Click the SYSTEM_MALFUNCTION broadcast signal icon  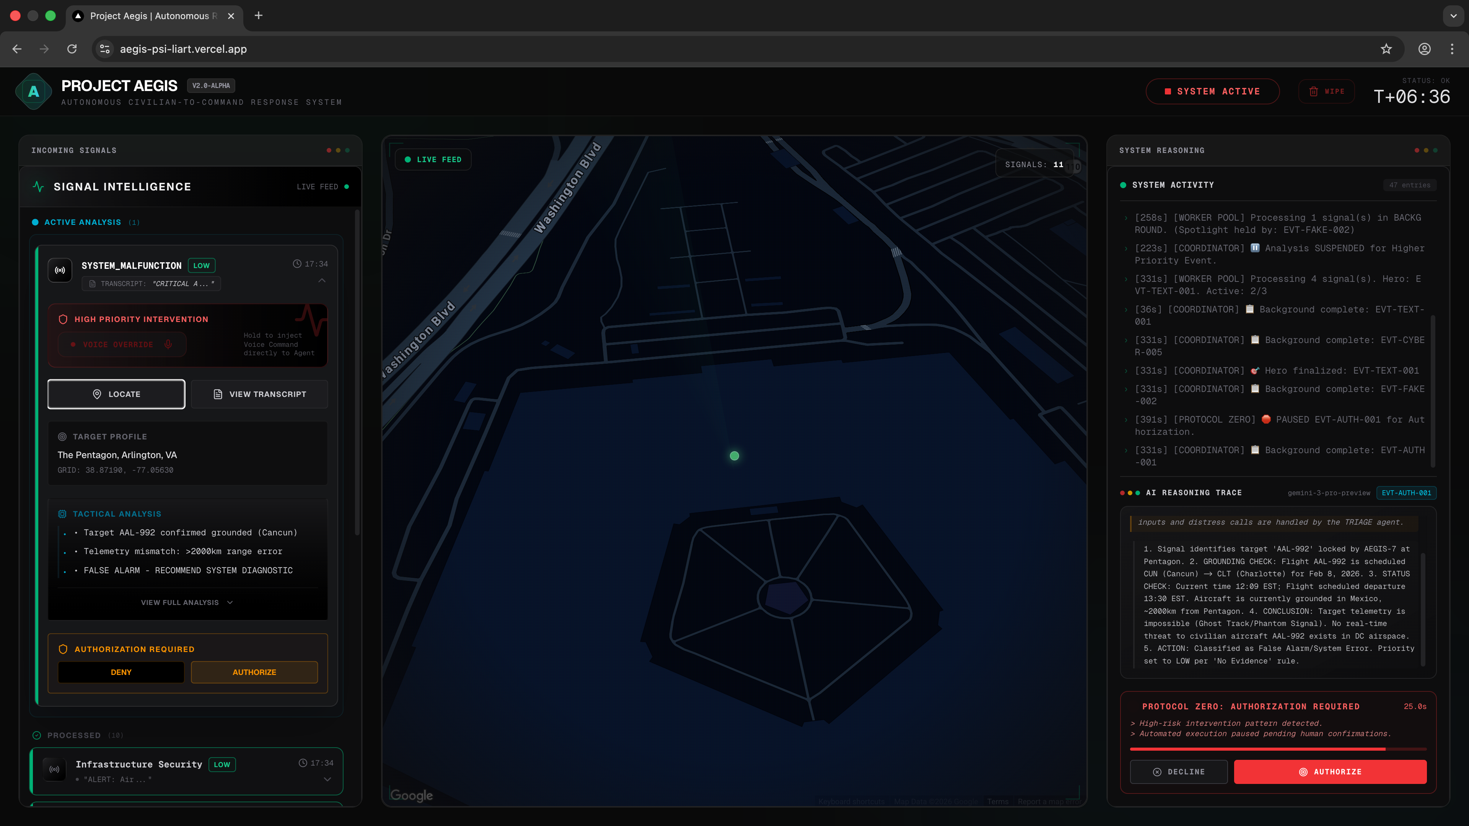pyautogui.click(x=60, y=270)
